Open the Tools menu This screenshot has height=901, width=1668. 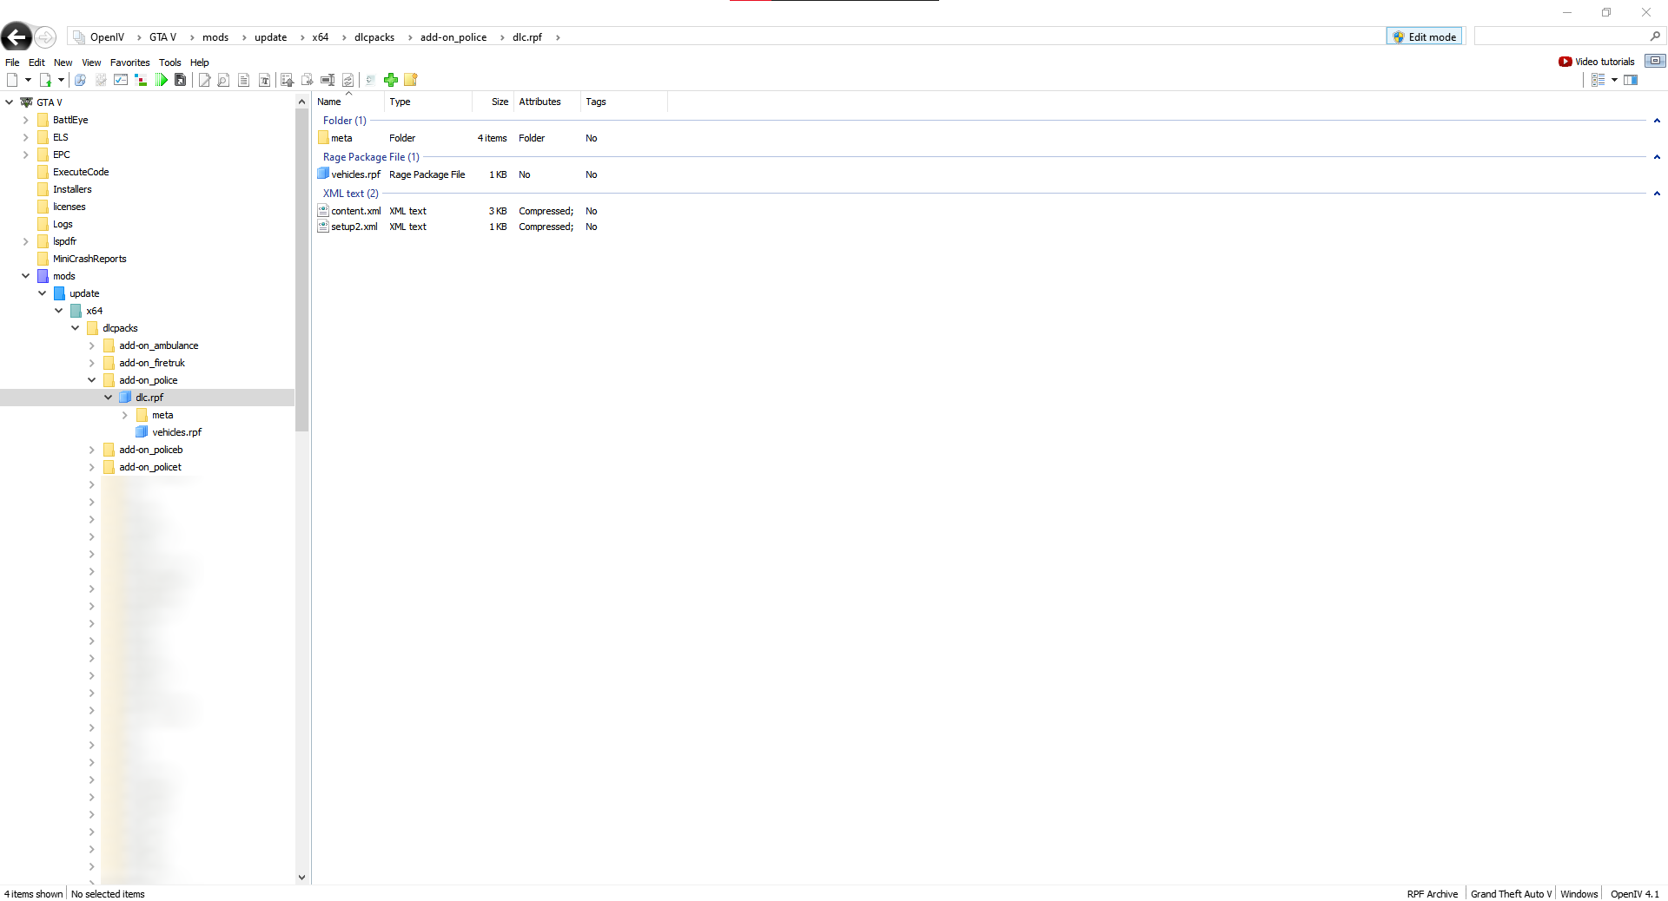tap(169, 62)
